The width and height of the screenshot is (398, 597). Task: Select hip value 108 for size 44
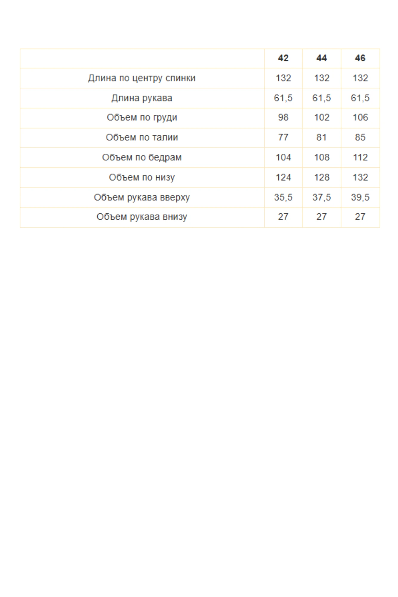tap(322, 157)
